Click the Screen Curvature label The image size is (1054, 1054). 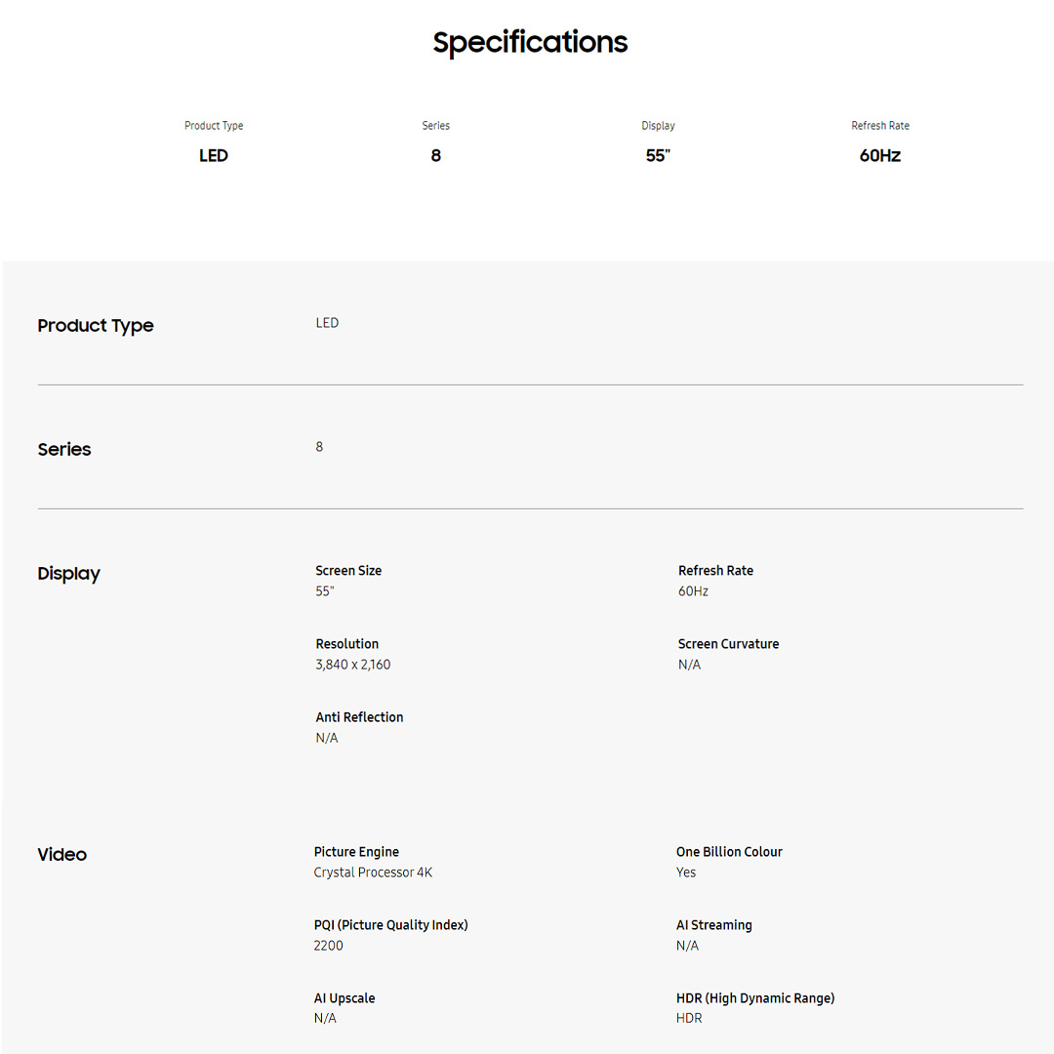point(728,644)
